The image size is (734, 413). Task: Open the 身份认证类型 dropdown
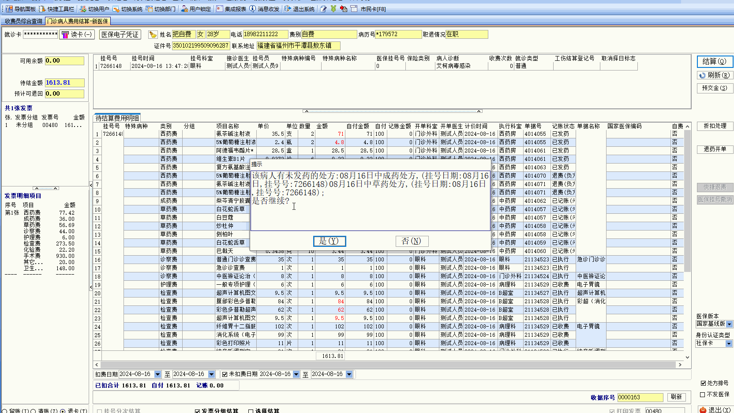[729, 343]
